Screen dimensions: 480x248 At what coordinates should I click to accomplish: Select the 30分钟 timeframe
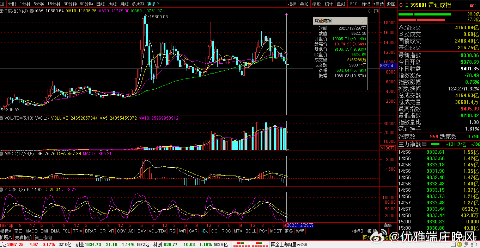[71, 4]
